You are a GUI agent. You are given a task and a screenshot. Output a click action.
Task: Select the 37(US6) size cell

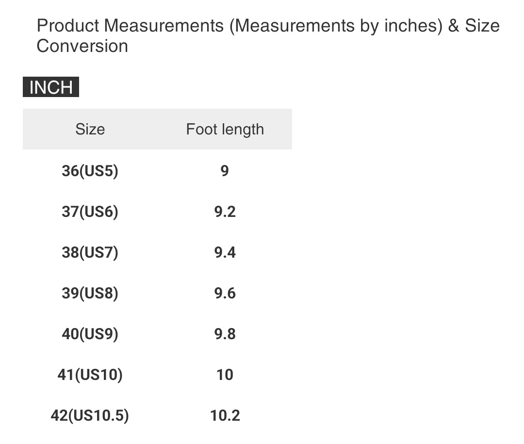(90, 212)
